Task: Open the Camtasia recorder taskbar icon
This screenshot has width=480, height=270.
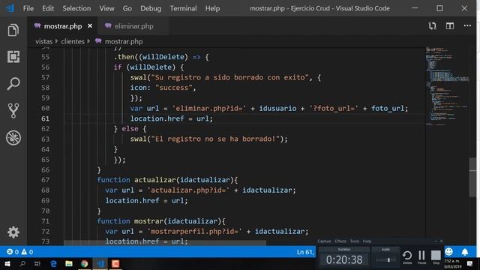Action: (115, 263)
